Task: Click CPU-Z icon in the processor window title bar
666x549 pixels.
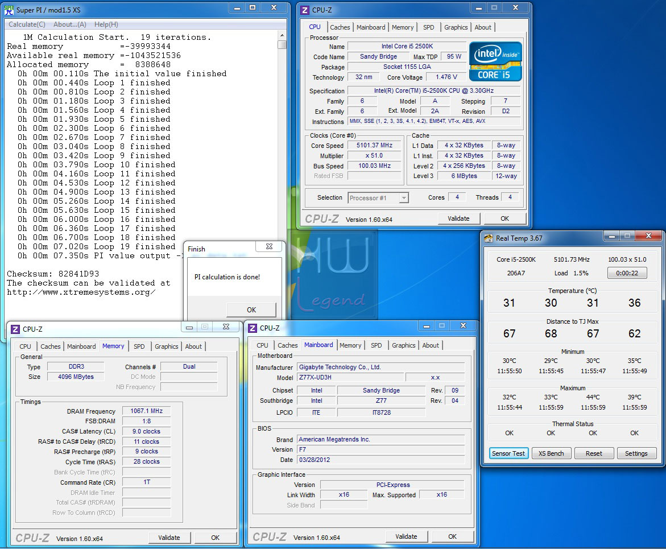Action: click(305, 10)
